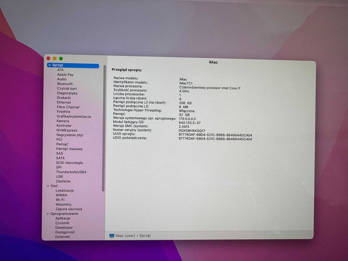This screenshot has width=348, height=261.
Task: Select Zapora sieciowa entry
Action: [x=69, y=209]
